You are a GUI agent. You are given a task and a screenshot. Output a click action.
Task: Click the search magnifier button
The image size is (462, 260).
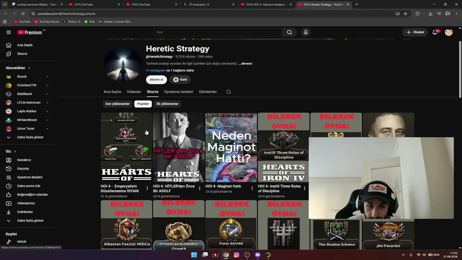(x=289, y=32)
